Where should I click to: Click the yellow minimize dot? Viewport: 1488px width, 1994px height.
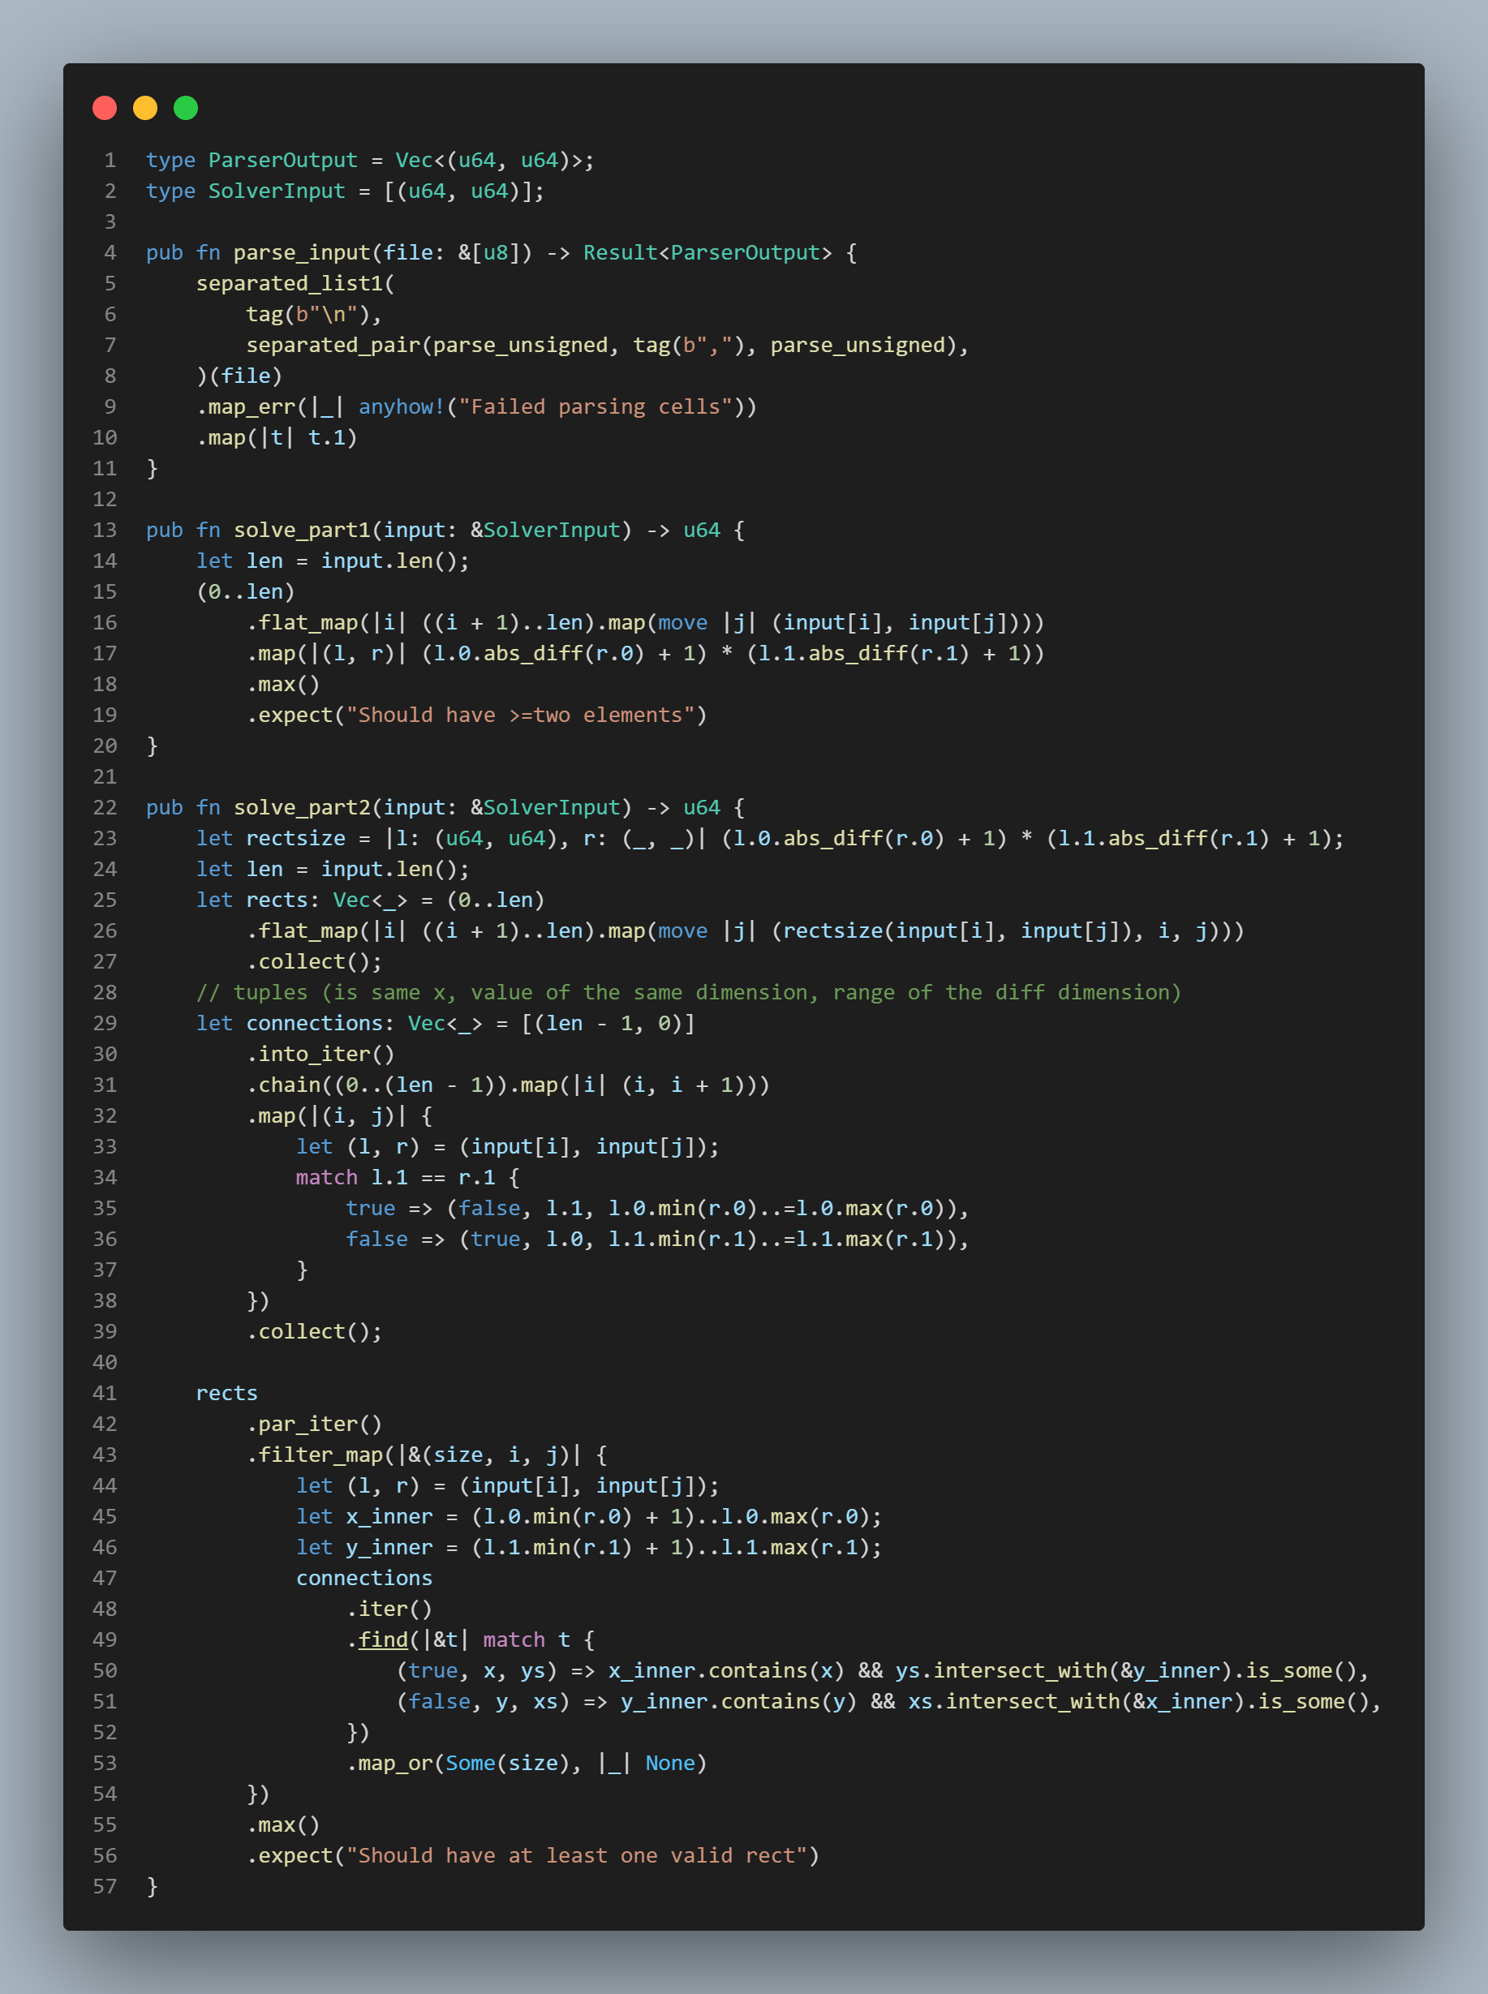point(145,108)
